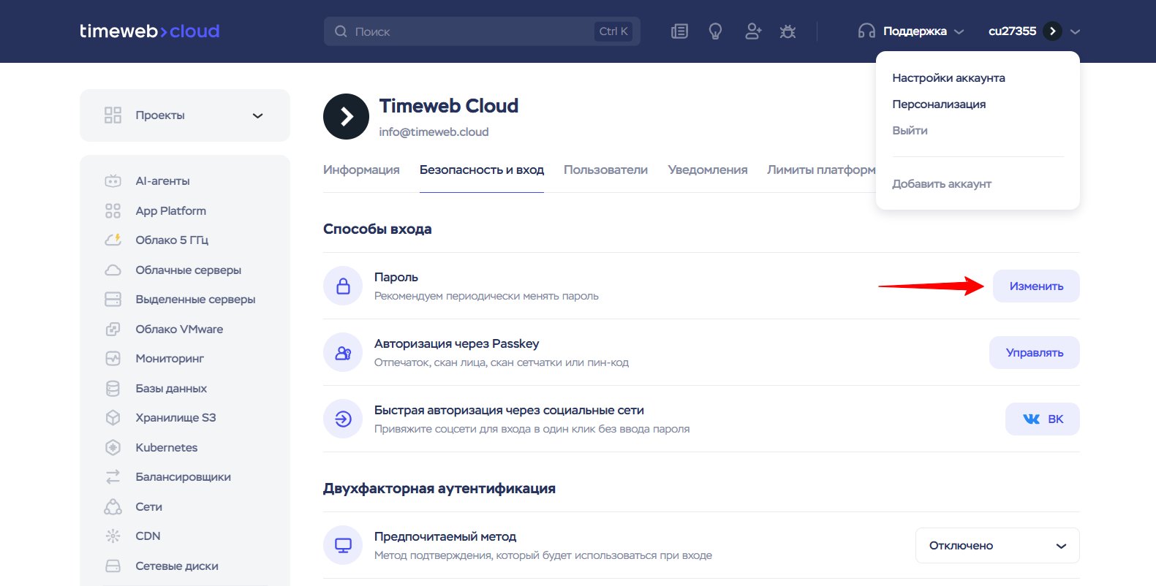Select the Безопасность и вход tab
Image resolution: width=1156 pixels, height=586 pixels.
(482, 170)
